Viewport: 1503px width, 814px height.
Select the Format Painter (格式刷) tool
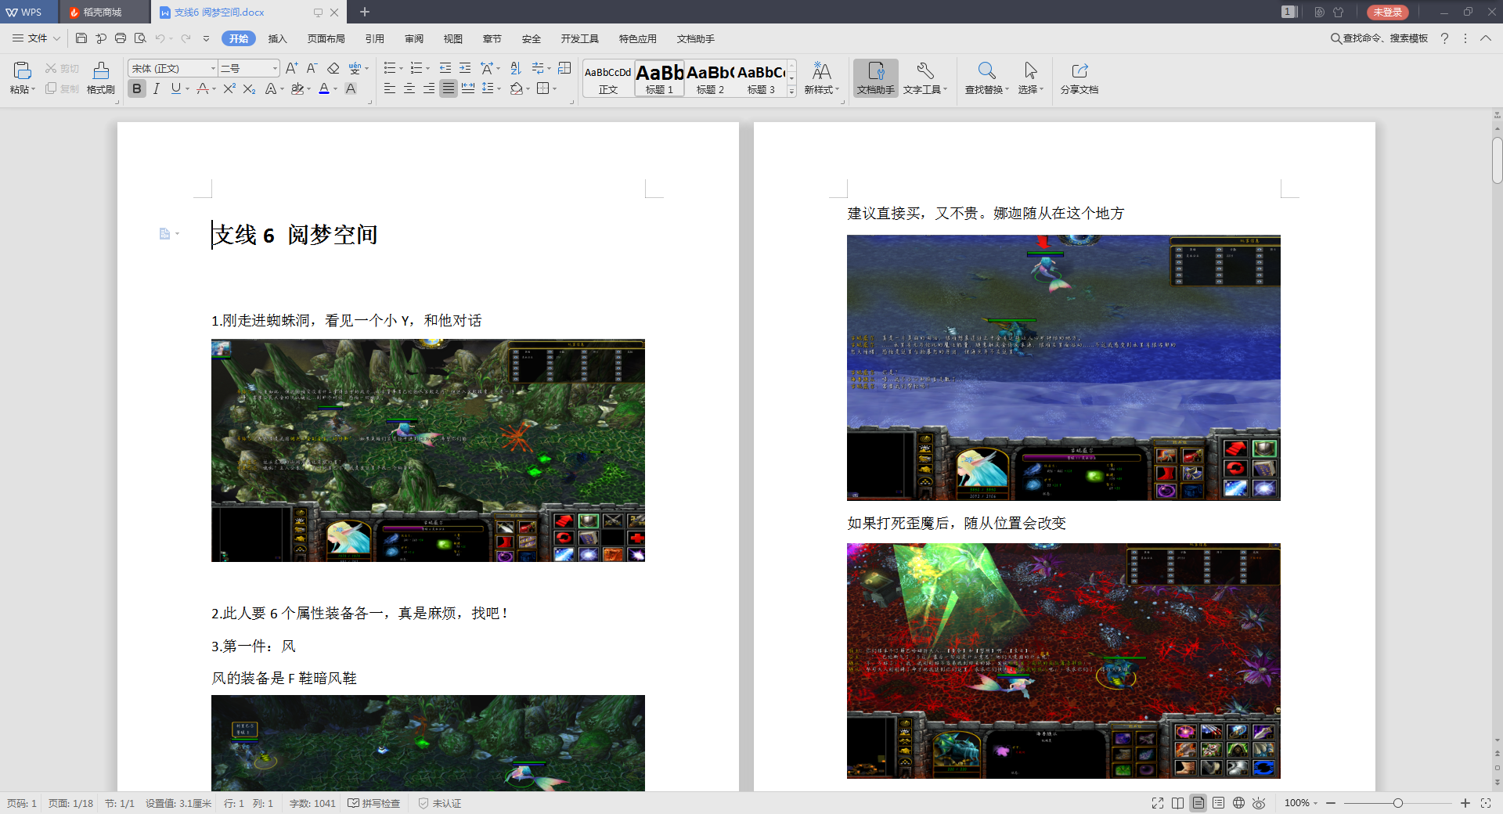tap(101, 78)
